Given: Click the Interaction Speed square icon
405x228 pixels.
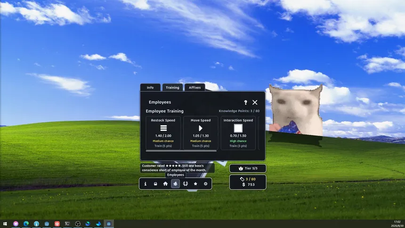Looking at the screenshot, I should click(238, 128).
